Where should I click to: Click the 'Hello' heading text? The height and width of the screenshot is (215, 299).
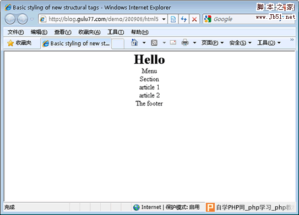pos(149,59)
